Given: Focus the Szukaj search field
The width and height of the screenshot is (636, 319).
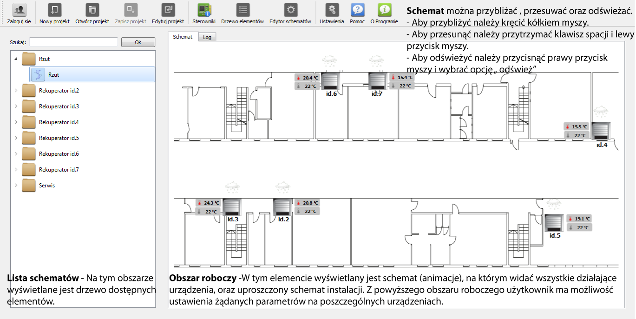Looking at the screenshot, I should [73, 42].
